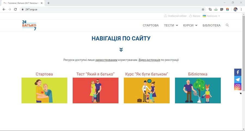Open the orange family course image
This screenshot has width=245, height=131.
[x=146, y=90]
